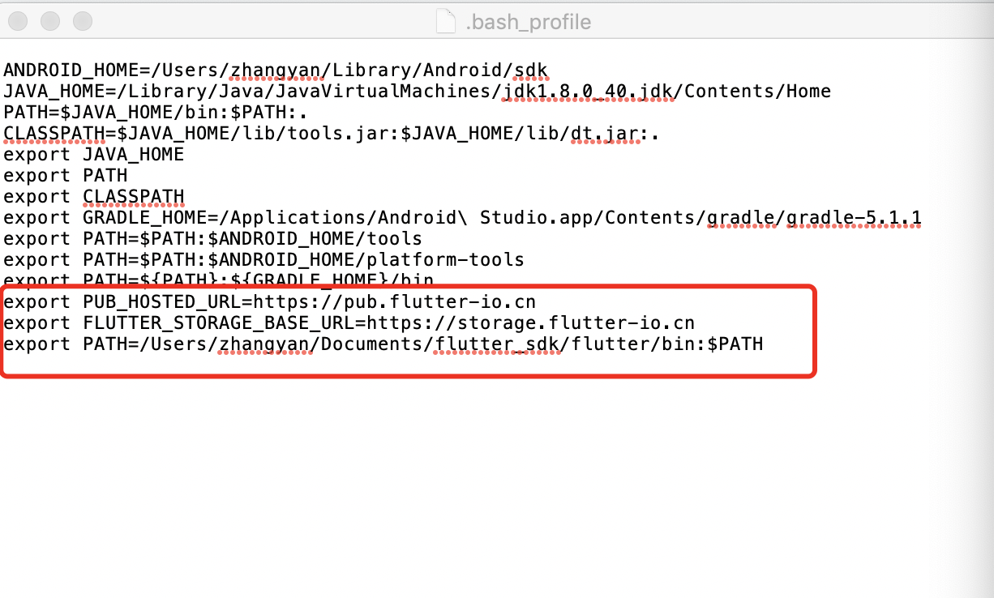
Task: Click 'https://storage.flutter-io.cn' URL text
Action: [530, 323]
